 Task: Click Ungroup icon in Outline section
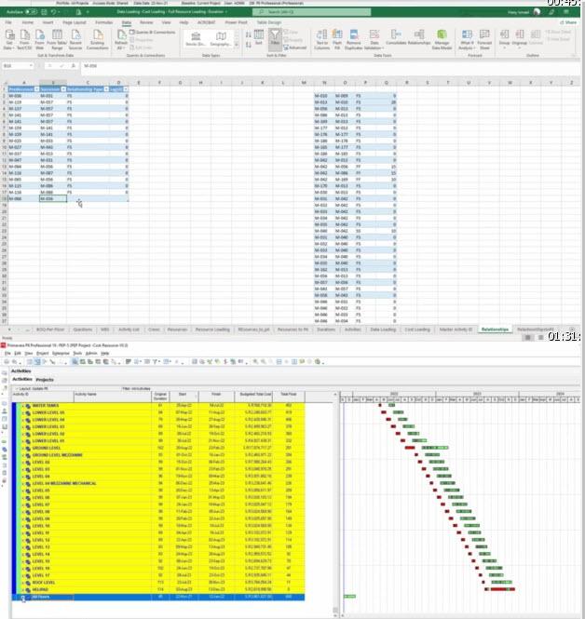click(x=520, y=38)
